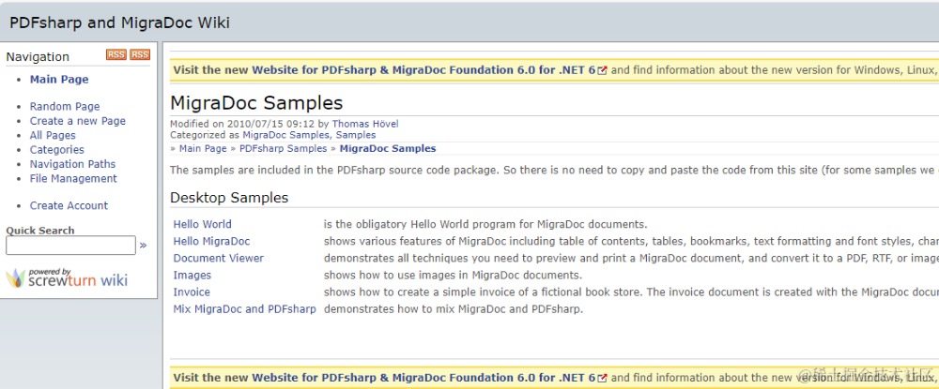Click the first RSS feed icon

coord(116,55)
